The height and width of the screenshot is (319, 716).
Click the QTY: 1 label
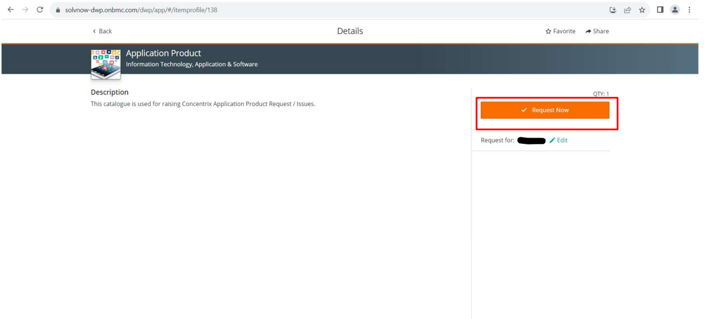[600, 94]
